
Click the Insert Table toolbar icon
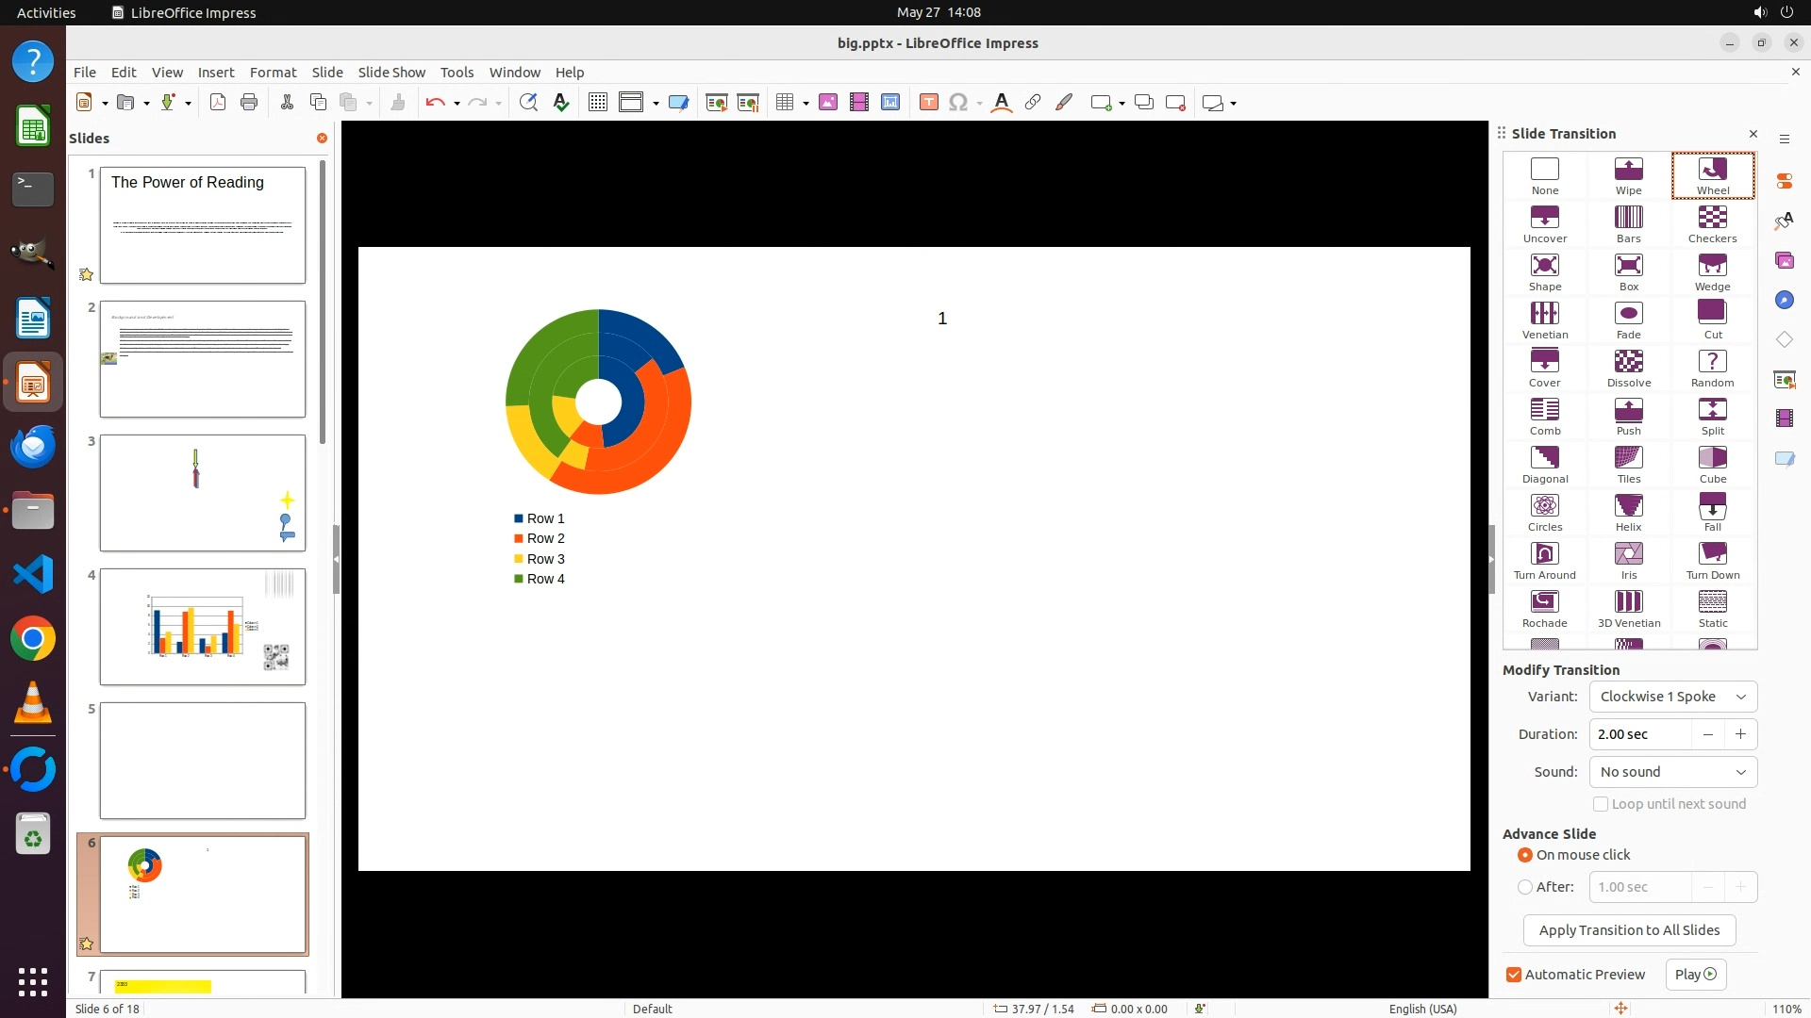[x=784, y=103]
